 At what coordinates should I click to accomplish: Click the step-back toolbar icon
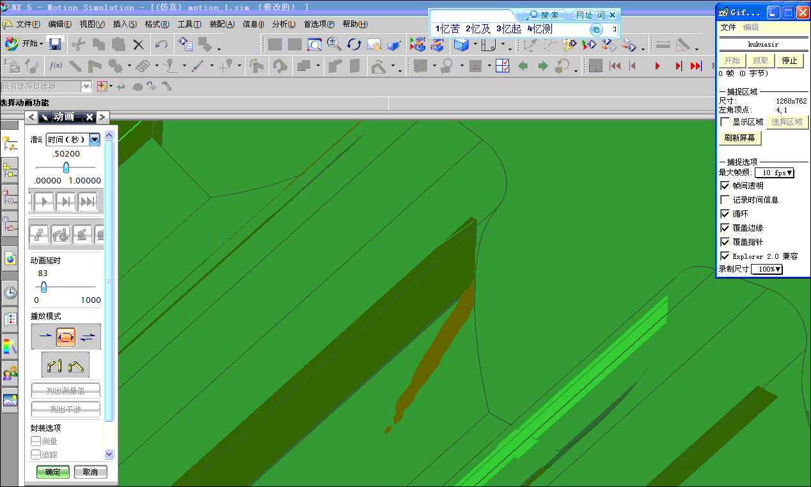click(633, 66)
